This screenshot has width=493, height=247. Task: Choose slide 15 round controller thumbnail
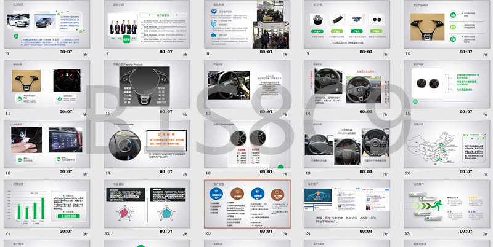point(447,84)
